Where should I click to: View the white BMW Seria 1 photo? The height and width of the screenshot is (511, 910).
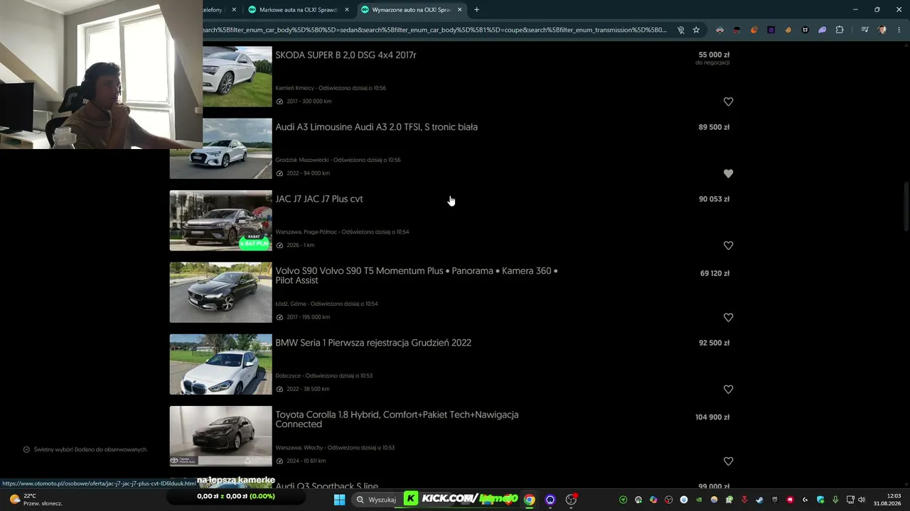pyautogui.click(x=220, y=364)
